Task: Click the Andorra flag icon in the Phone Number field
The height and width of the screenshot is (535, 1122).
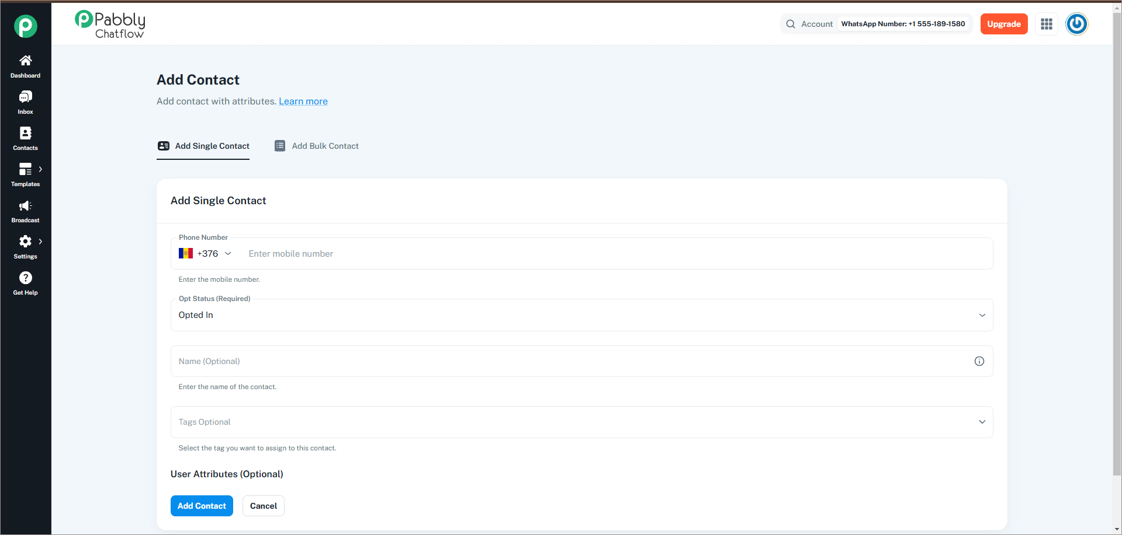Action: point(186,254)
